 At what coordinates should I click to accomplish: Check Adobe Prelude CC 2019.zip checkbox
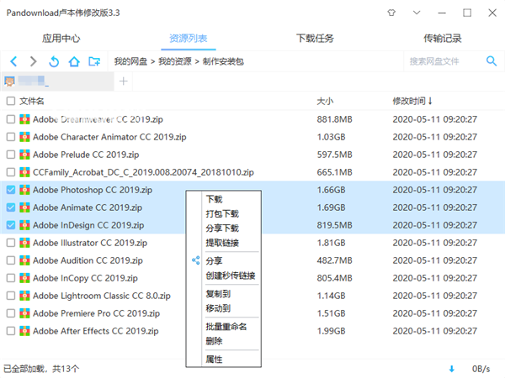pyautogui.click(x=10, y=155)
